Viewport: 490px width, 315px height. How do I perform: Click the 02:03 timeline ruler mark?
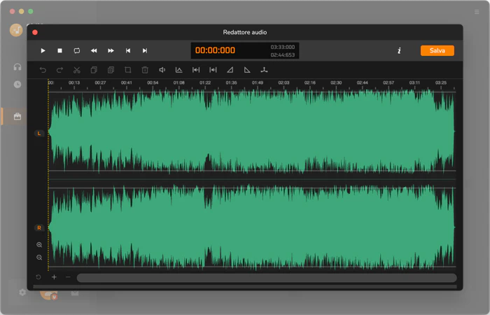tap(283, 83)
